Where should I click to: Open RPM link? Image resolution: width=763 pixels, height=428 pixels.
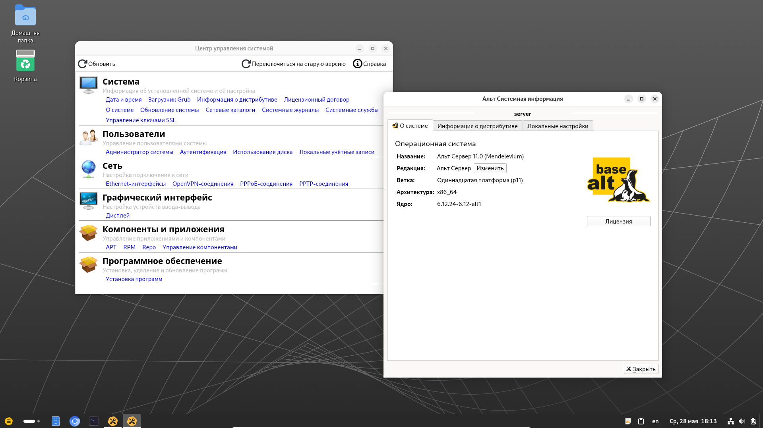click(x=130, y=247)
